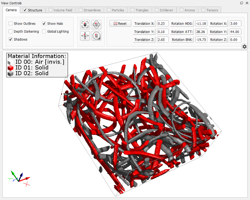Open settings via the gear icon

click(x=245, y=47)
